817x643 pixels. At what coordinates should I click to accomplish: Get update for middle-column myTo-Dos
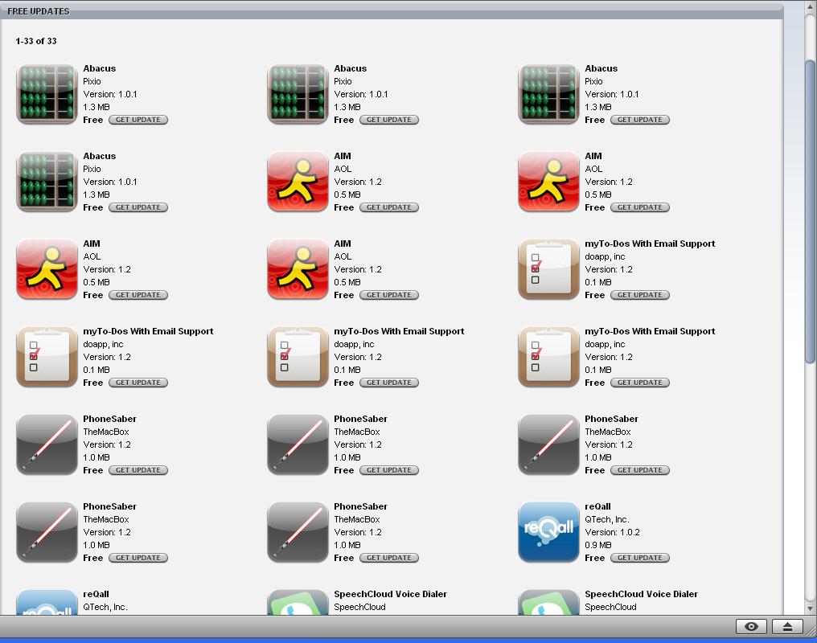389,382
